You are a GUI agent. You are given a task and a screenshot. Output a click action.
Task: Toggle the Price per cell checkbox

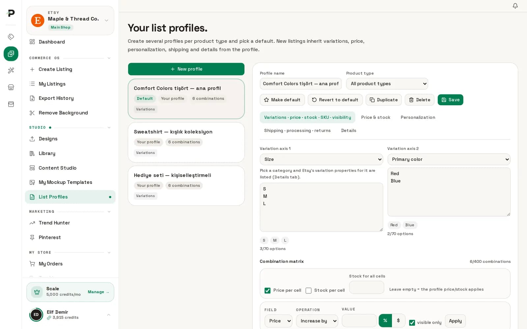tap(267, 291)
